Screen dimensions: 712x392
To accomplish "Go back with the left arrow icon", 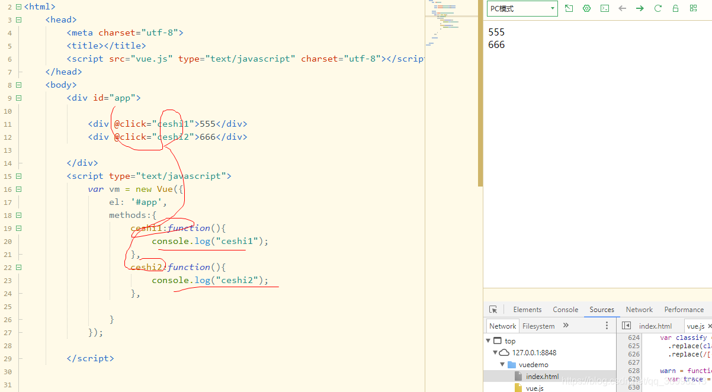I will pyautogui.click(x=622, y=8).
